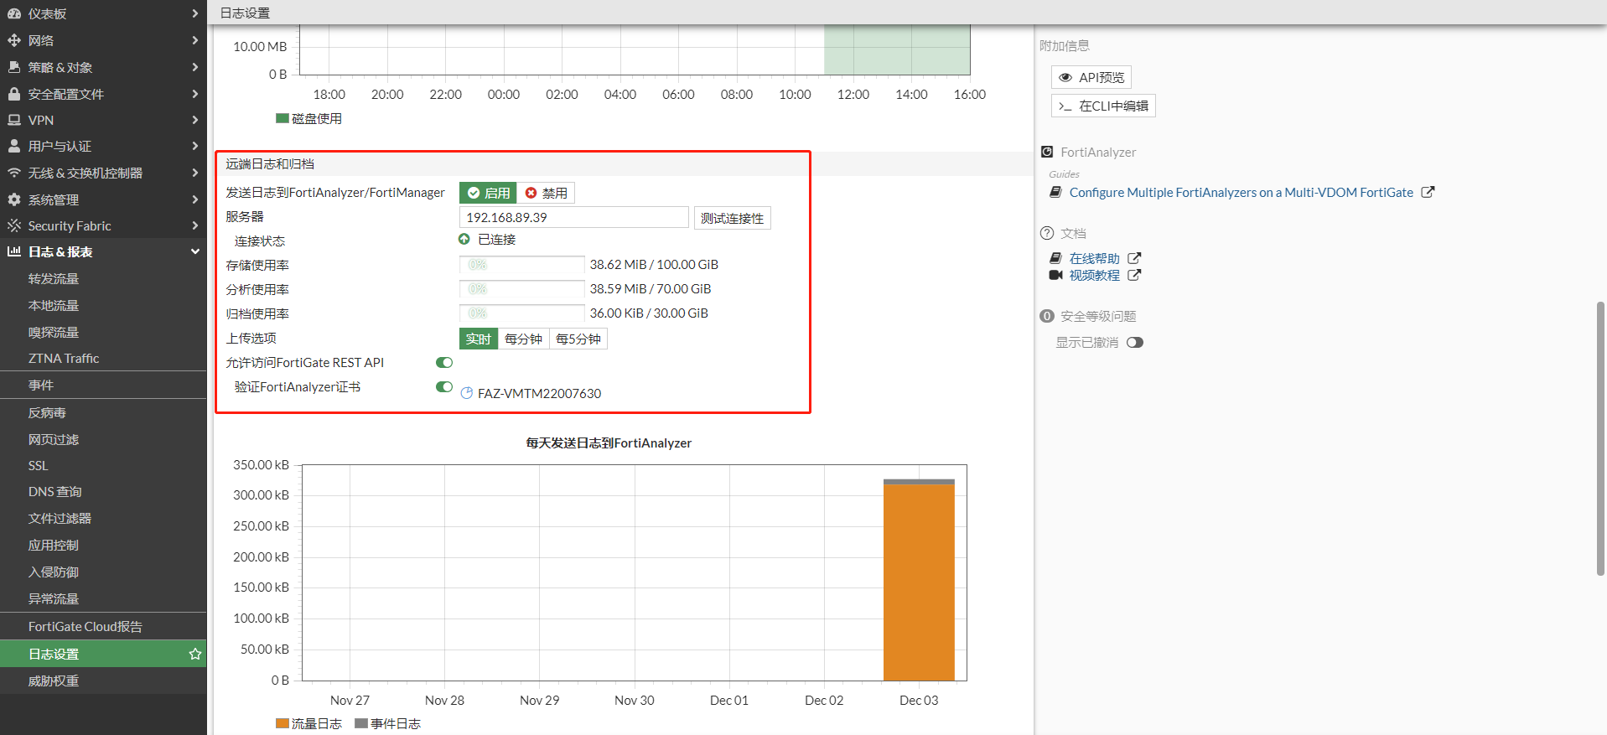Image resolution: width=1607 pixels, height=735 pixels.
Task: Click the gear icon beside 系统管理
Action: tap(14, 199)
